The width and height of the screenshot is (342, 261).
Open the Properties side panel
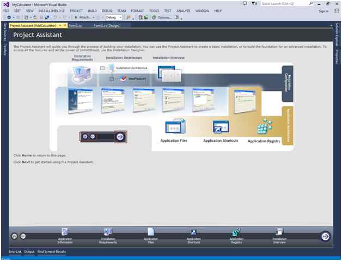(x=337, y=57)
